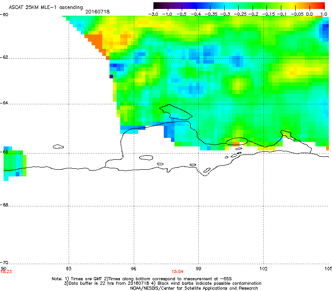This screenshot has width=332, height=291.
Task: Click the title text "ASCAT 25KM MLE-1 ascending"
Action: click(x=46, y=8)
